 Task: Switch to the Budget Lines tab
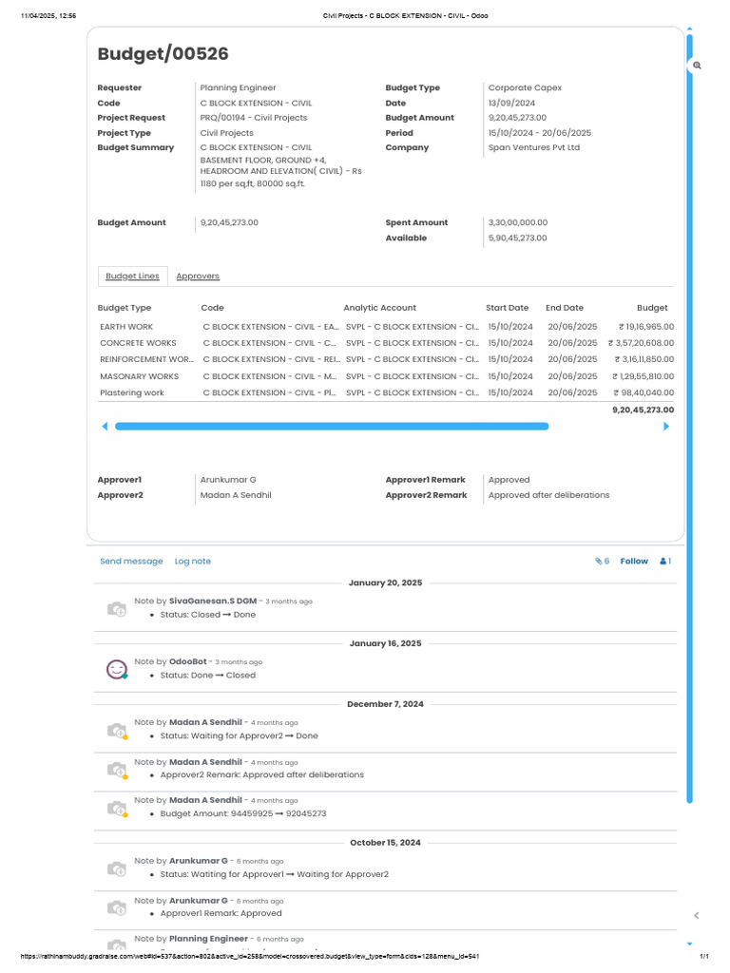(x=132, y=277)
